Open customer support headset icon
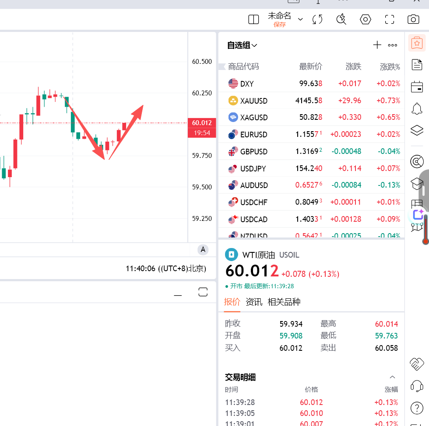This screenshot has width=429, height=426. 417,386
